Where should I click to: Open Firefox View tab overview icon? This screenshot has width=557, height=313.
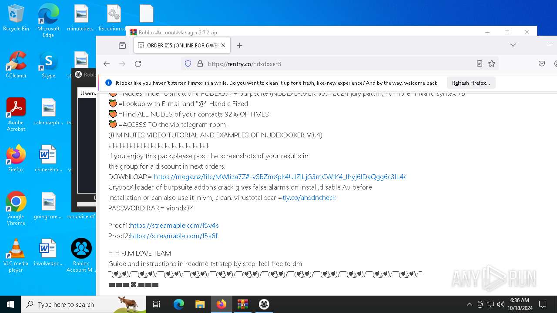pyautogui.click(x=122, y=45)
